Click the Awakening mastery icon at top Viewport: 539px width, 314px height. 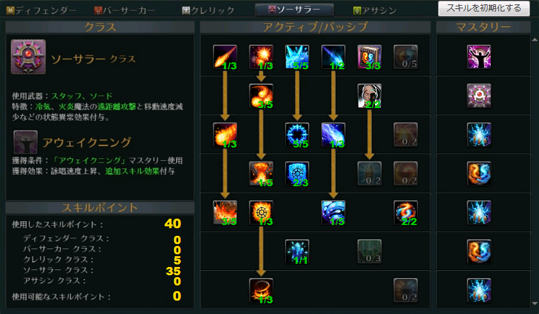pyautogui.click(x=479, y=57)
